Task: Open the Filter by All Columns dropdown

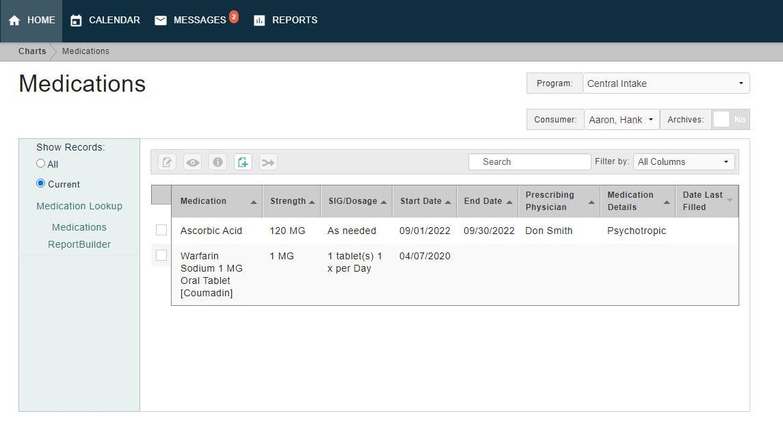Action: coord(684,161)
